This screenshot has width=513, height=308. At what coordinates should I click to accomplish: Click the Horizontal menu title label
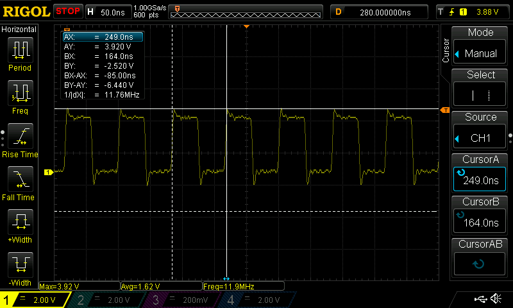pos(19,30)
